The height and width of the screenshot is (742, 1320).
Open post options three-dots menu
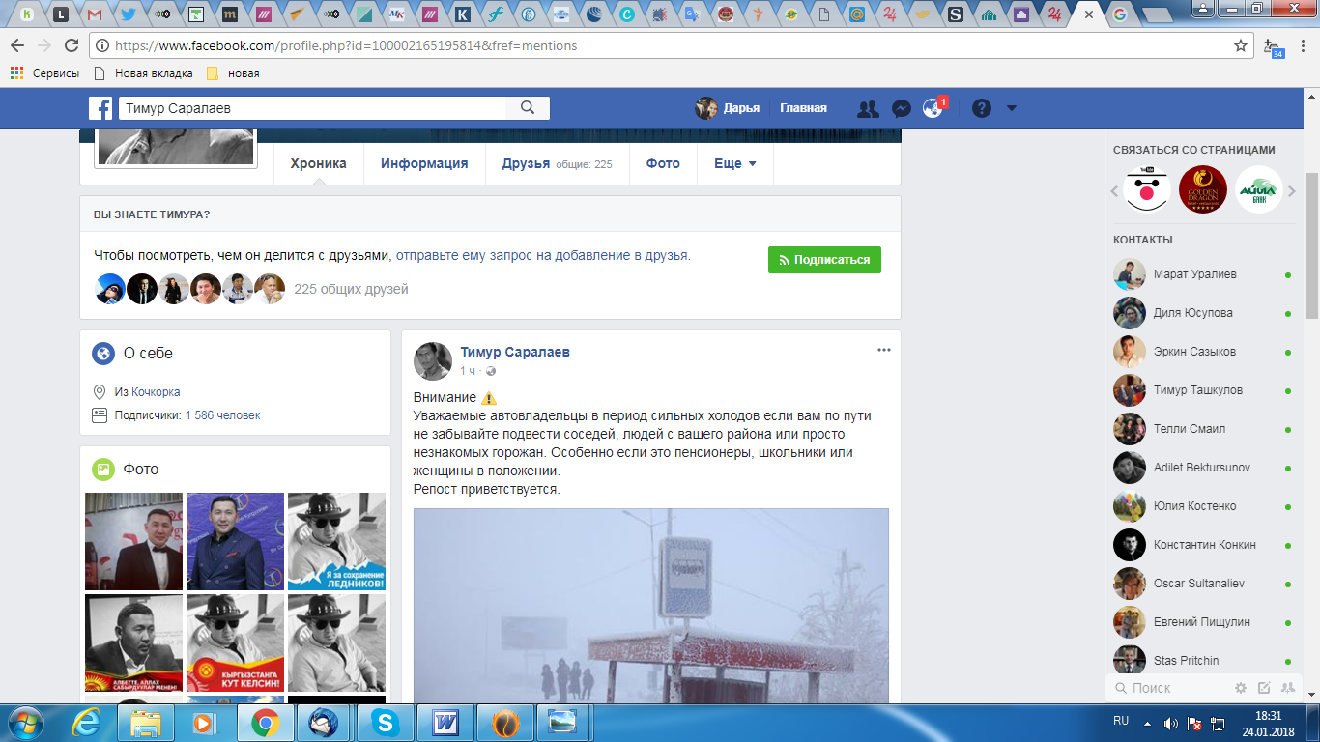pos(883,350)
